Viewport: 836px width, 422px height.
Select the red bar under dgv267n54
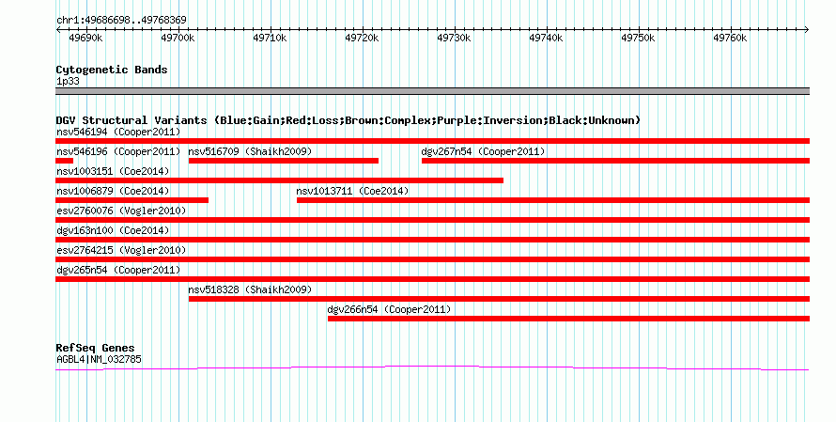pos(616,161)
